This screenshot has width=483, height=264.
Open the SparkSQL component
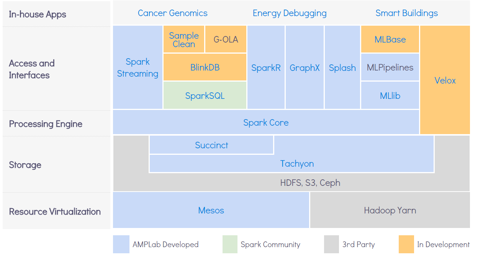point(205,95)
